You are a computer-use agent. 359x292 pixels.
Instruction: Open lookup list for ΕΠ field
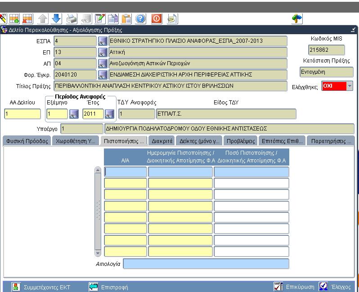pyautogui.click(x=103, y=52)
